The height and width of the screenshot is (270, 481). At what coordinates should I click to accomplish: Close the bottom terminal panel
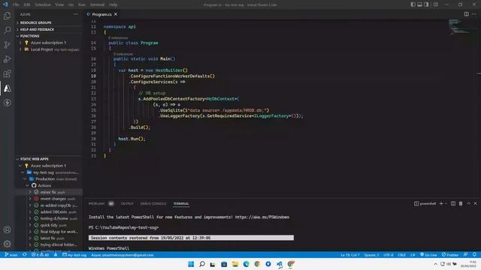[476, 203]
